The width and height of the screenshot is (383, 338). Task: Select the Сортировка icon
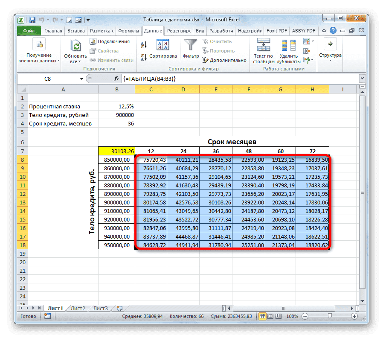pos(162,44)
